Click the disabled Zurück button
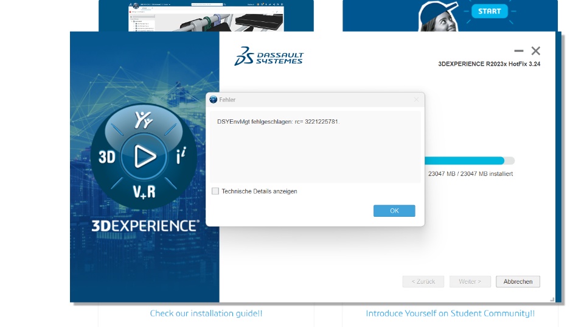 point(423,281)
